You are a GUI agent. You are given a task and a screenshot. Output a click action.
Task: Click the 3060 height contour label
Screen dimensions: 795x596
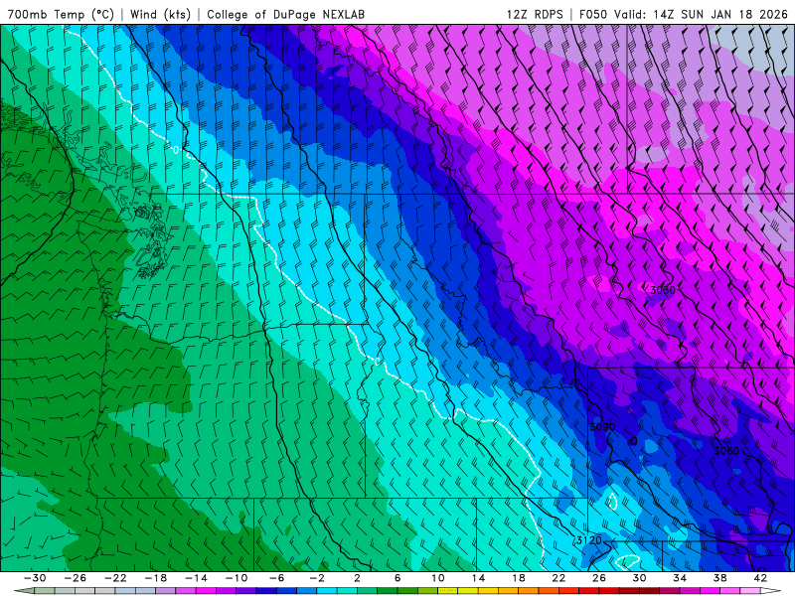[x=726, y=451]
